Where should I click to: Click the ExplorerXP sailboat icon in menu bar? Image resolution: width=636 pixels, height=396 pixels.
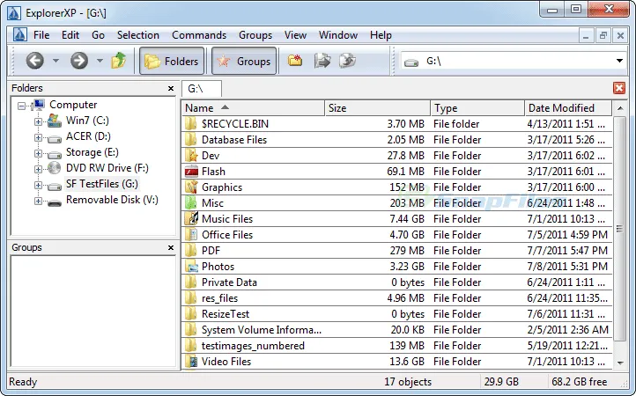[19, 35]
